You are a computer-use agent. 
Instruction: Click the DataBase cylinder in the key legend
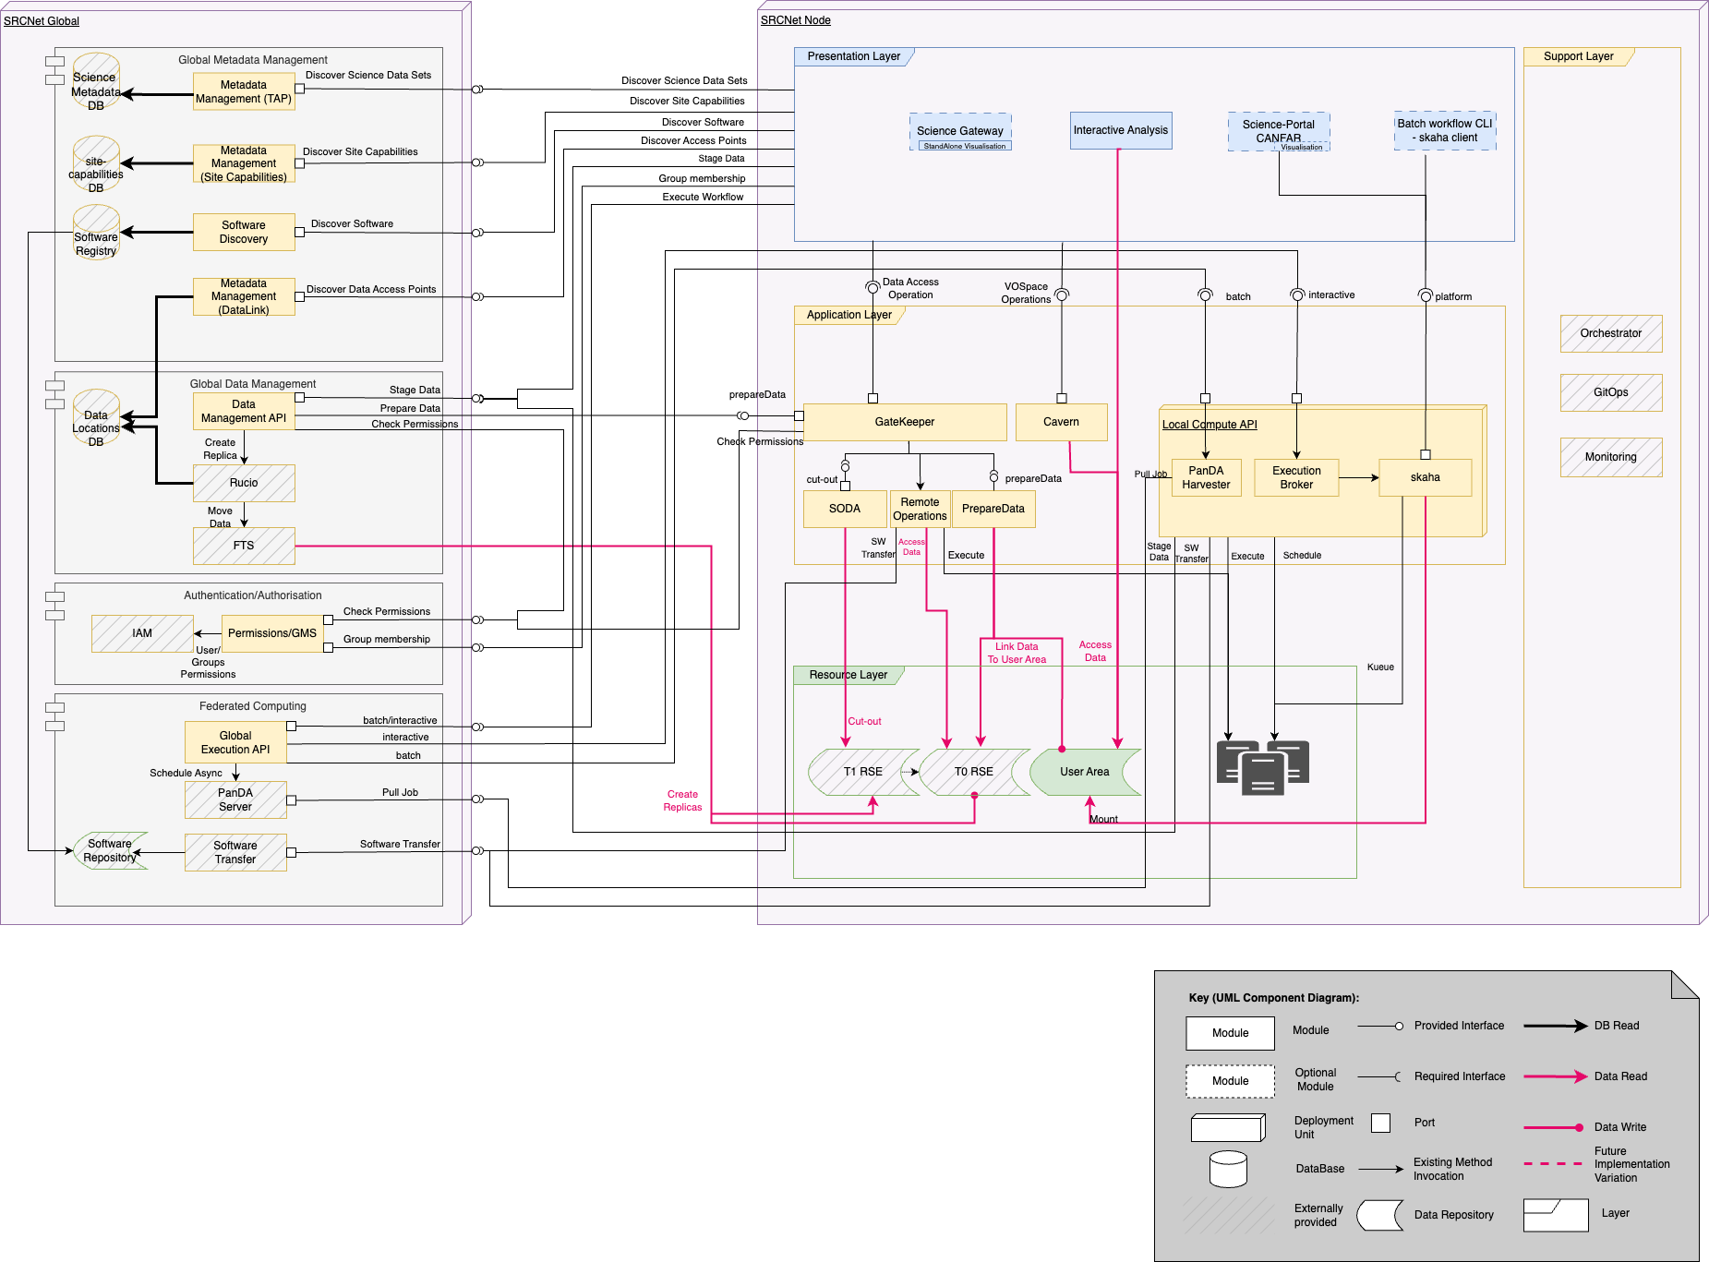coord(1228,1169)
